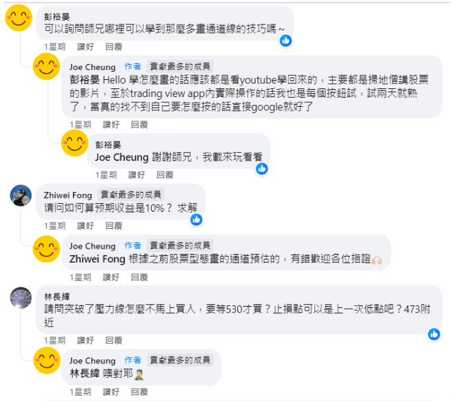
Task: Like 彭裕晏's question about channel lines
Action: tap(86, 47)
